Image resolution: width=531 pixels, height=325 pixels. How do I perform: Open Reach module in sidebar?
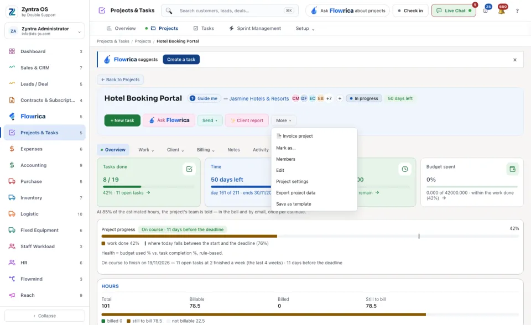[45, 295]
